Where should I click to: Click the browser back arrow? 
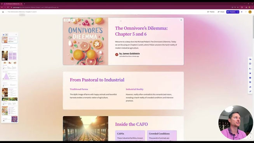2,7
